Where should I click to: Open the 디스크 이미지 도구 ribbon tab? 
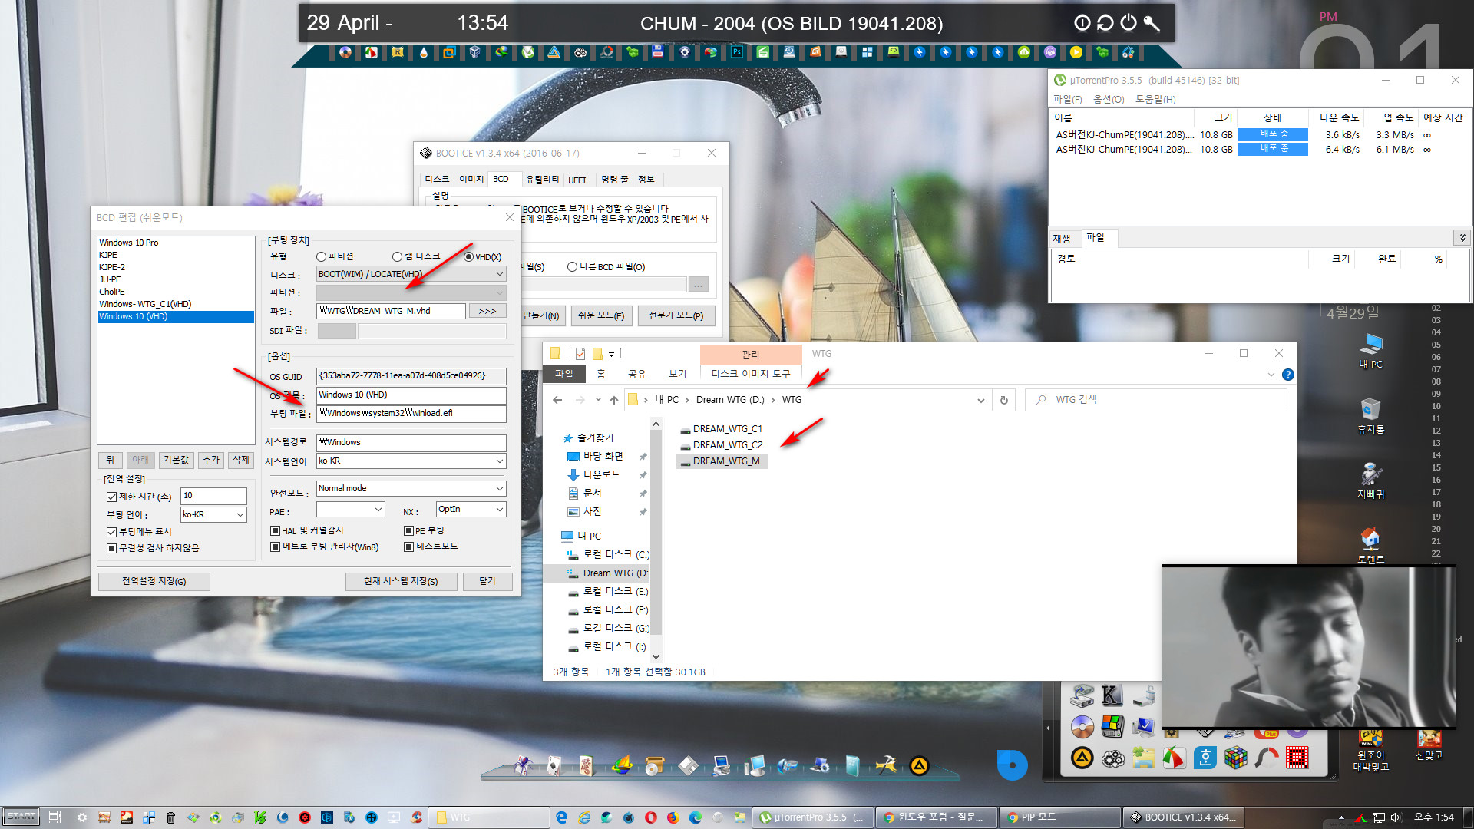[750, 374]
